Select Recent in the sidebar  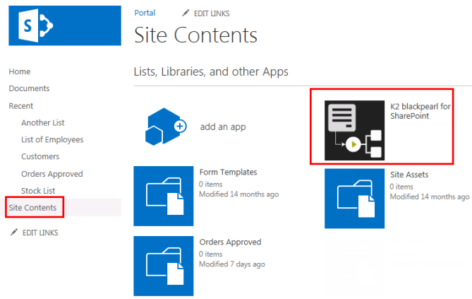(x=20, y=106)
